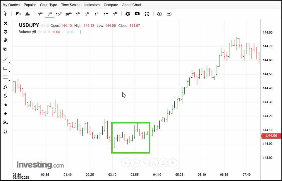This screenshot has width=282, height=181.
Task: Open the Compare menu
Action: pos(111,5)
